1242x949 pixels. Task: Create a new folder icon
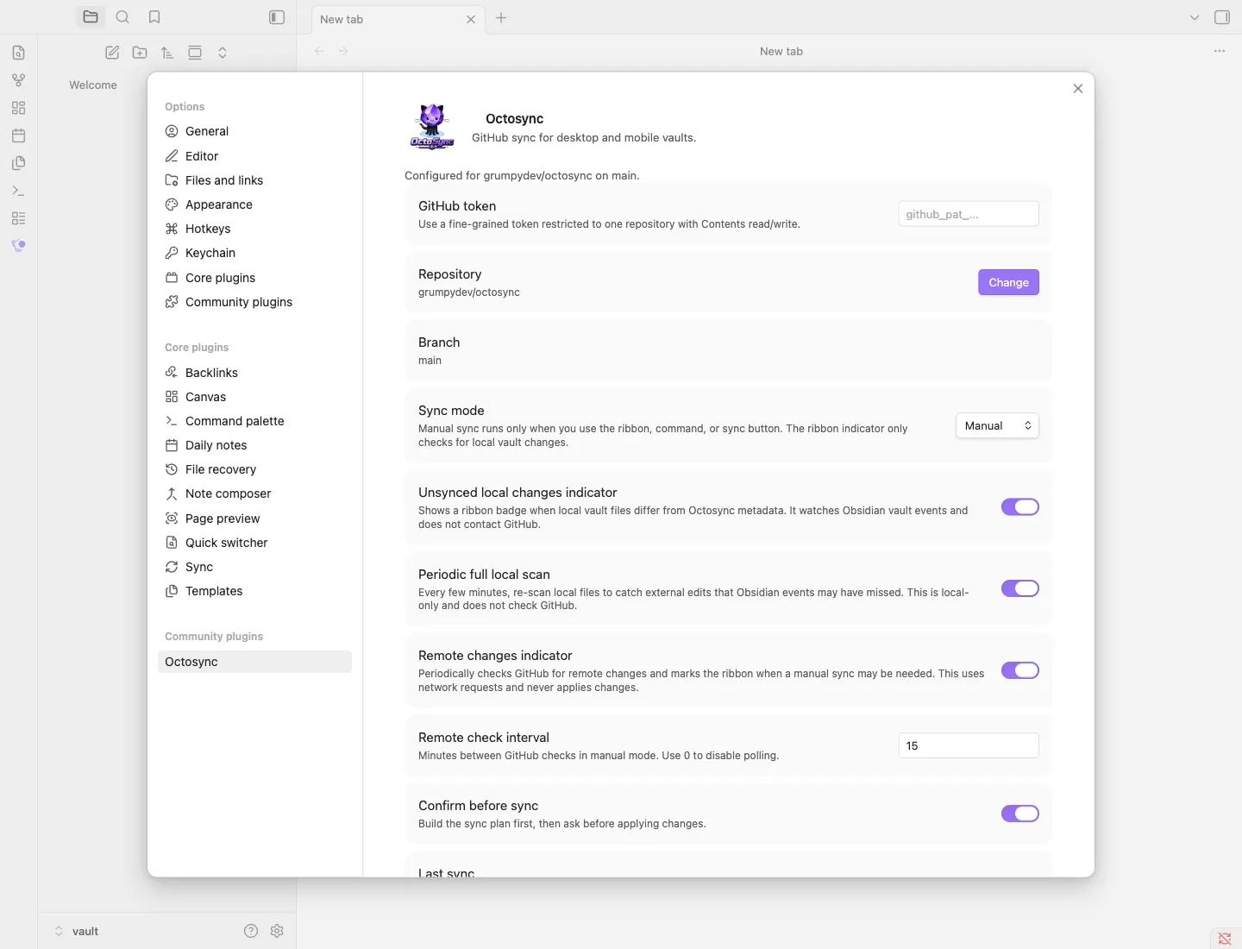[140, 53]
